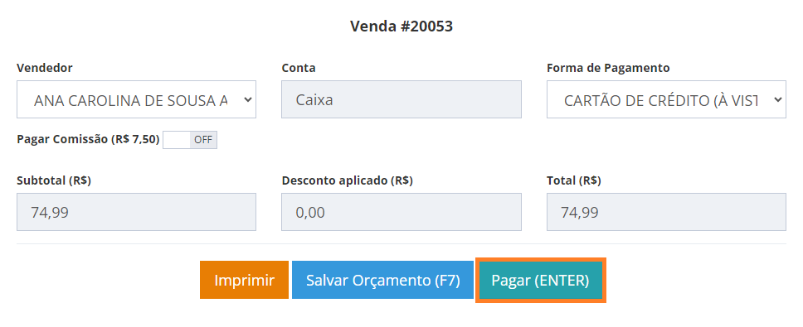The image size is (803, 327).
Task: Click the Conta field showing Caixa
Action: (x=401, y=99)
